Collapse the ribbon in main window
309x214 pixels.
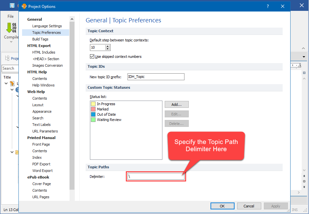303,48
